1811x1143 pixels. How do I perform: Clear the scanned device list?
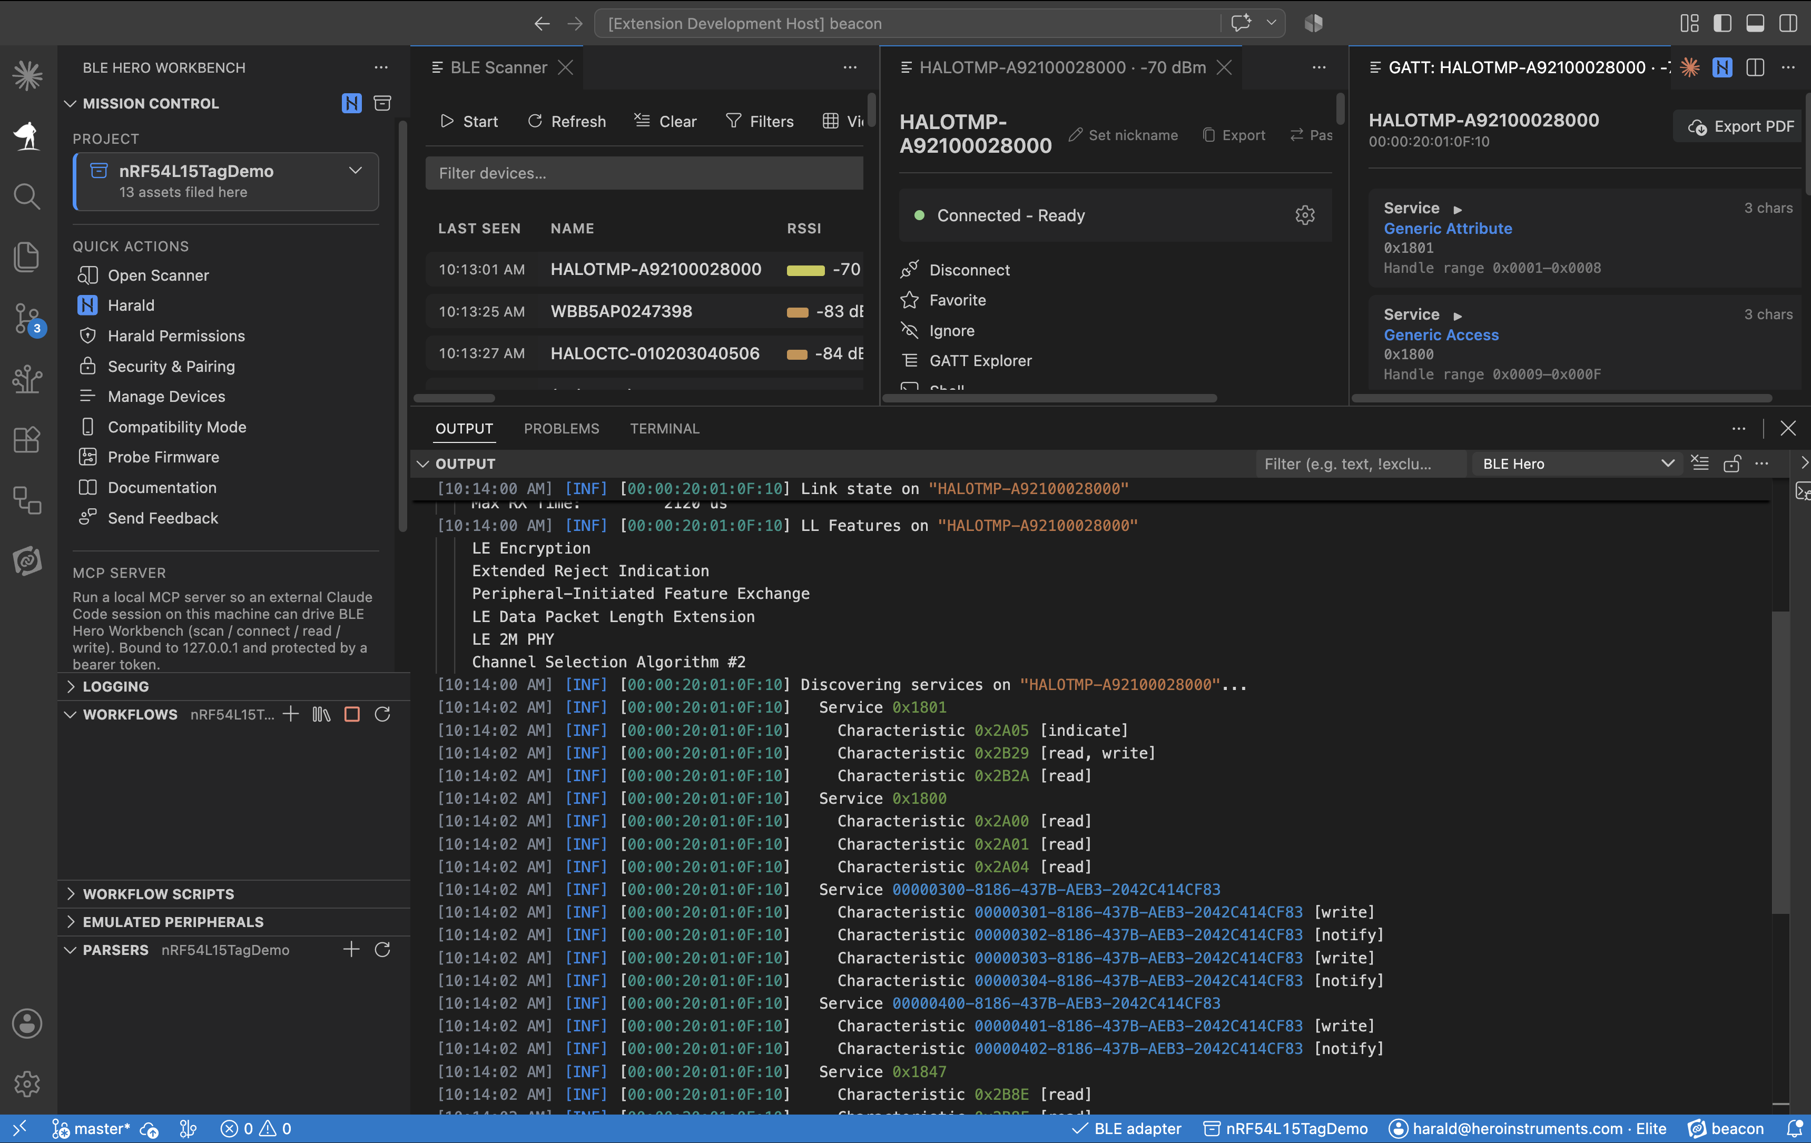pos(666,121)
